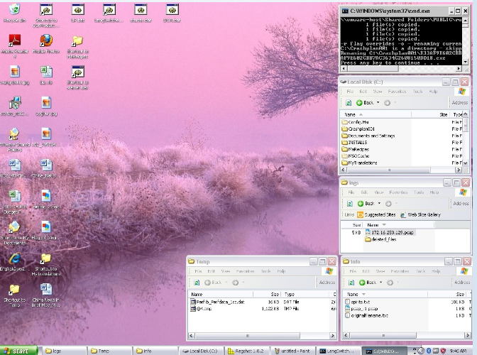
Task: Select Documents and Settings folder in Local Disk
Action: (x=368, y=136)
